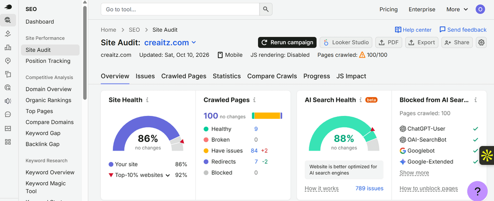Click AI Search Health info icon

click(x=360, y=100)
